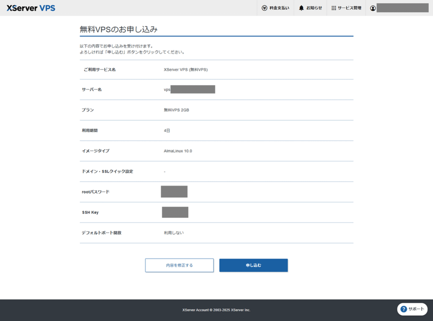The width and height of the screenshot is (433, 321).
Task: Click the yen payment icon
Action: (x=264, y=8)
